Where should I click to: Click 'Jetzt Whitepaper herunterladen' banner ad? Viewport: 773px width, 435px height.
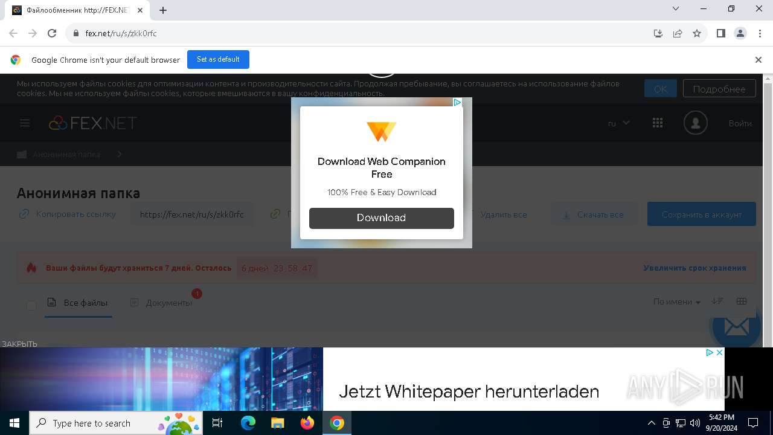coord(469,391)
